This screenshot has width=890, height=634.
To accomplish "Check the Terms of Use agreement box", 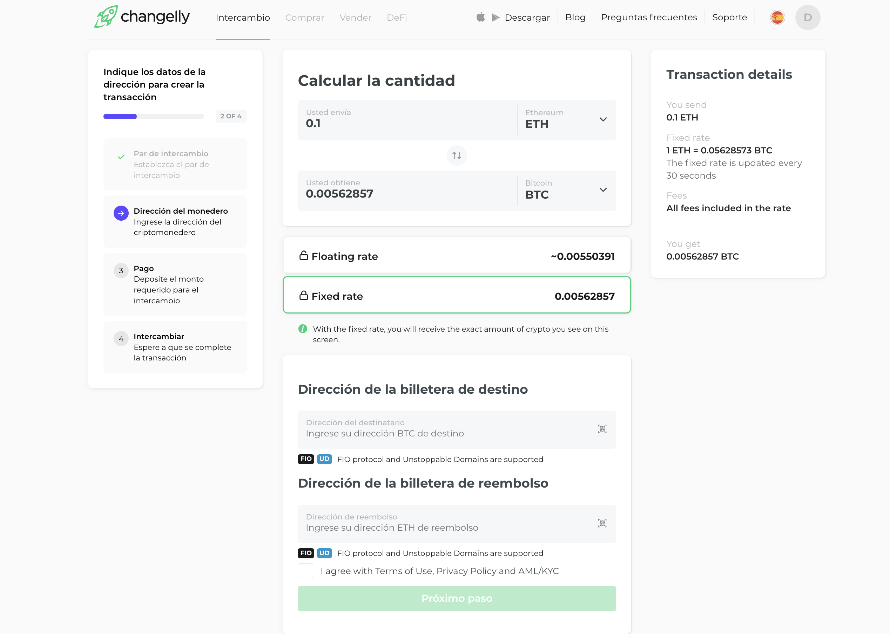I will point(305,571).
